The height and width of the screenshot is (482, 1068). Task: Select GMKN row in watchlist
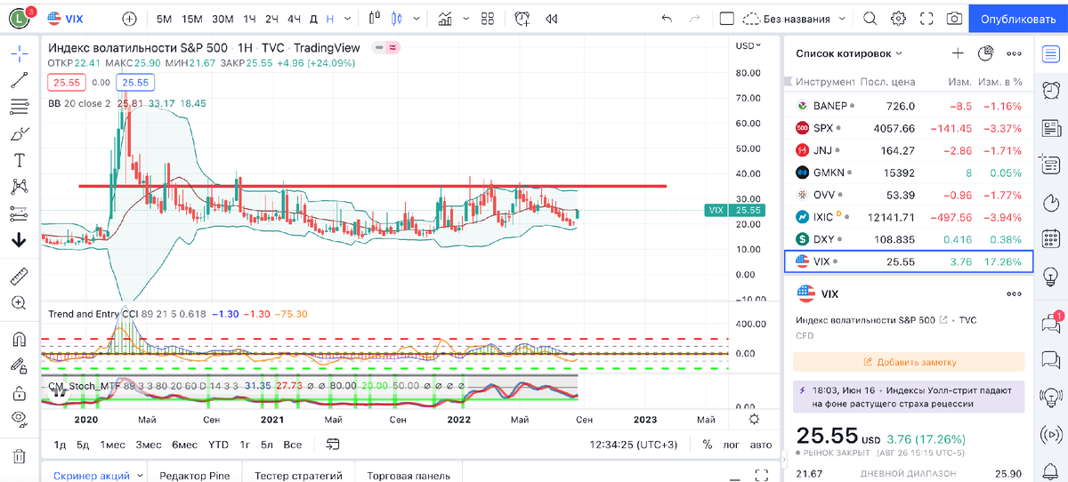pyautogui.click(x=908, y=173)
